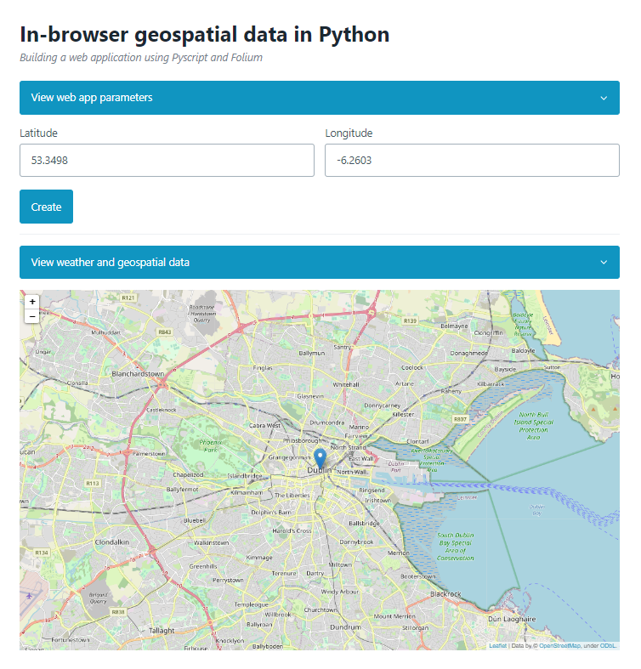The image size is (641, 669).
Task: Open the OpenStreetMap attribution link
Action: 559,645
